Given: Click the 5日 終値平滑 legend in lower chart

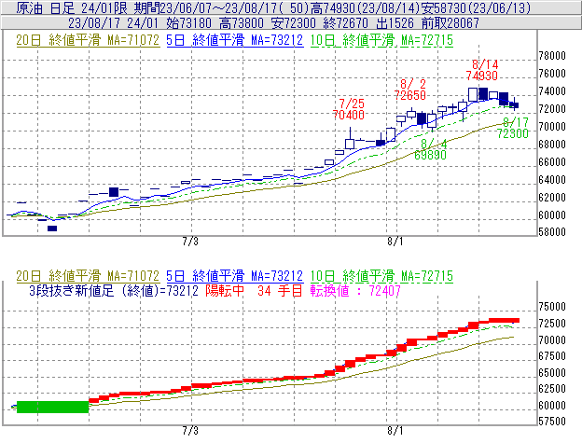Looking at the screenshot, I should 235,276.
